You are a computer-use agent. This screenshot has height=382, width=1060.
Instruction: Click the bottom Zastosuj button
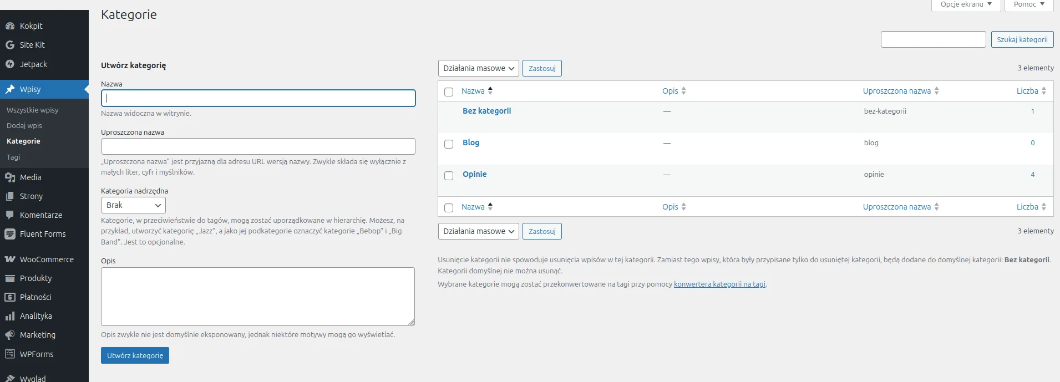point(542,231)
